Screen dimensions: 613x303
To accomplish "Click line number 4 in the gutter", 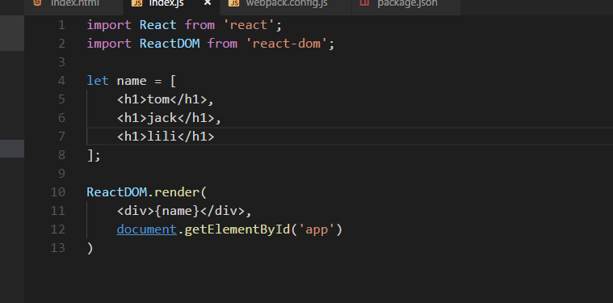I will (61, 81).
